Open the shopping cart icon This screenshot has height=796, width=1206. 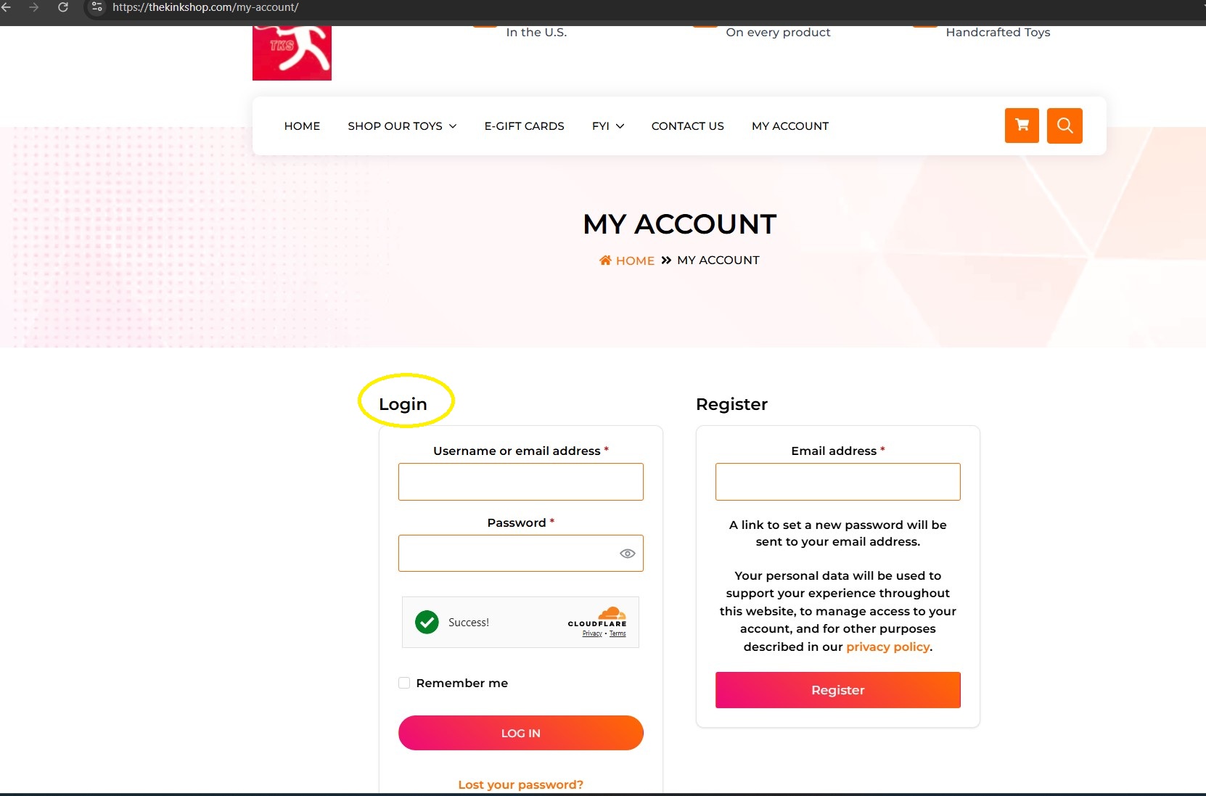[1022, 126]
